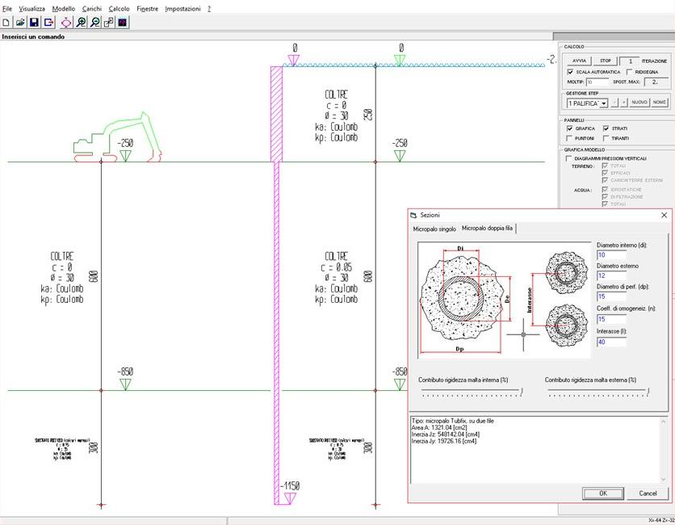The height and width of the screenshot is (525, 675).
Task: Click the zoom extents diamond icon
Action: click(x=66, y=23)
